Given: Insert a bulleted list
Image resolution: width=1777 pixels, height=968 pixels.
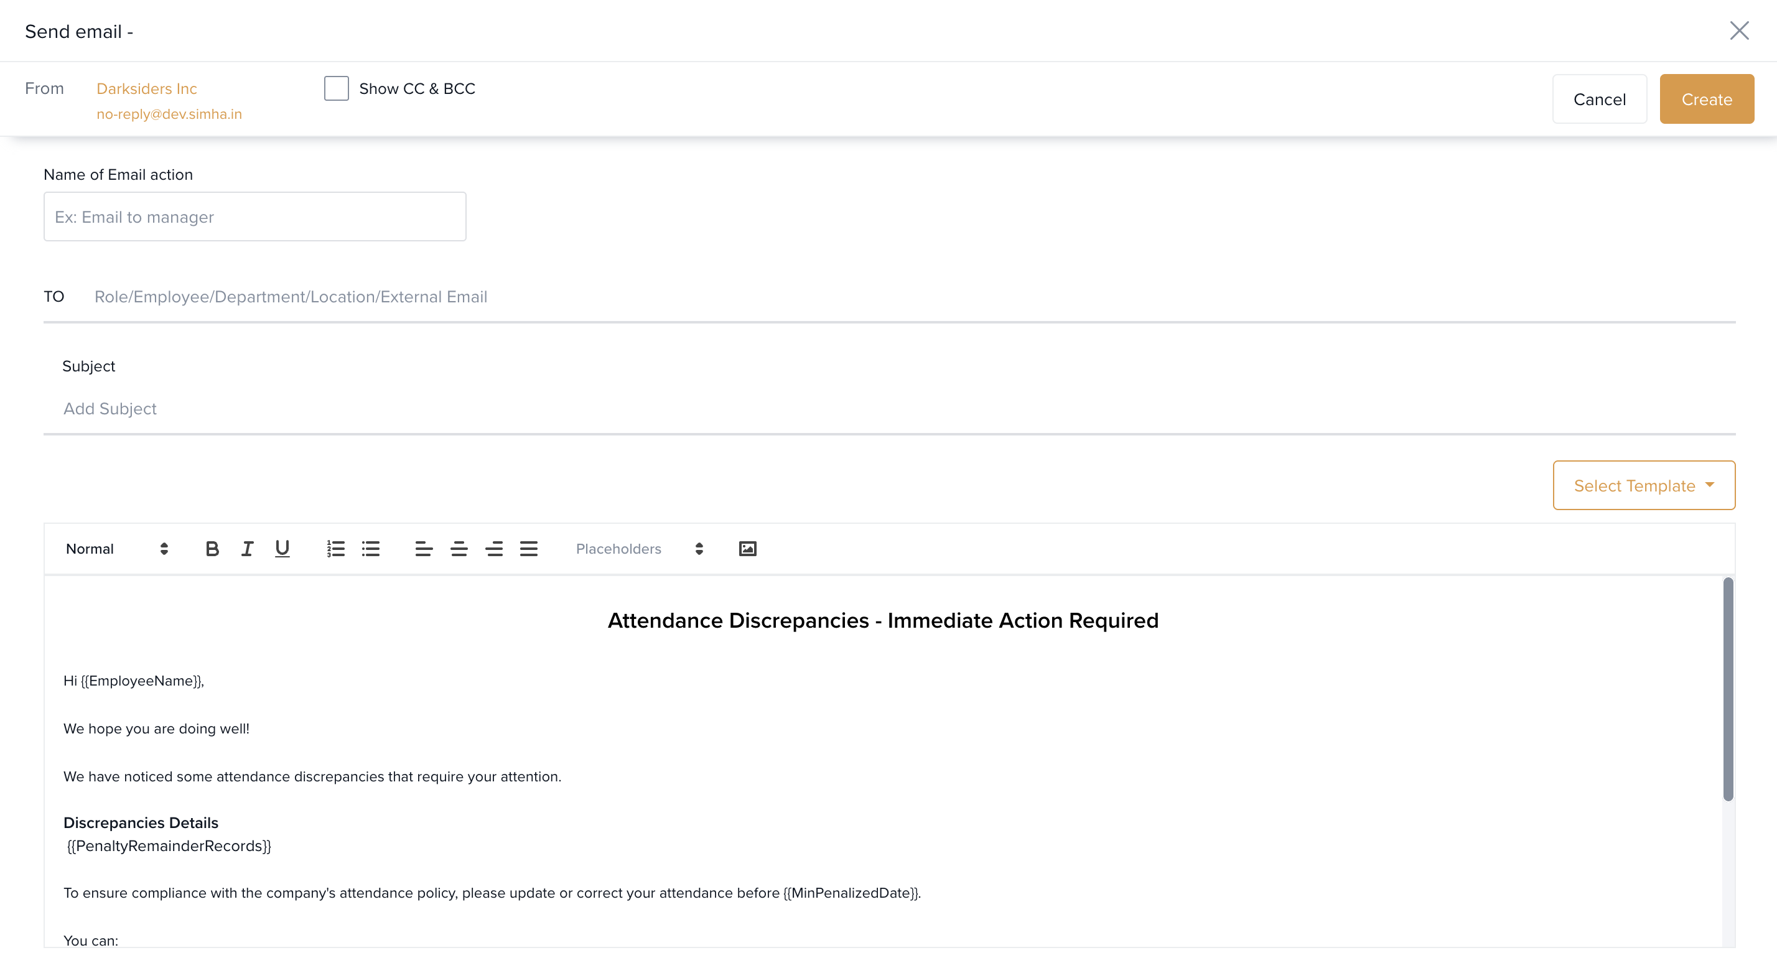Looking at the screenshot, I should point(371,549).
